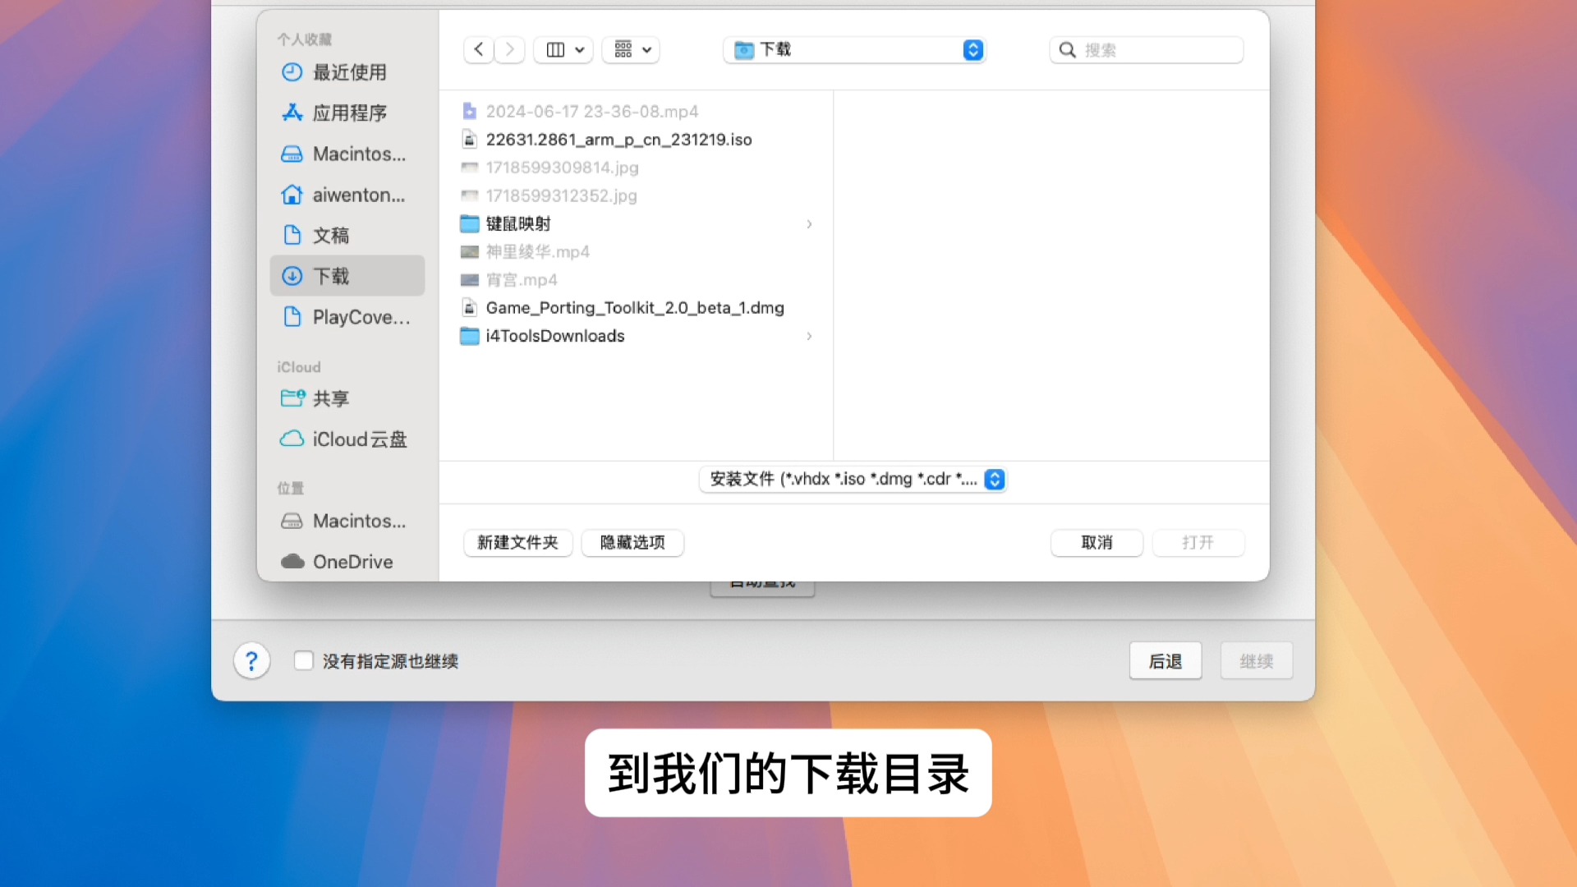Click the document icon beside 文稿
Viewport: 1577px width, 887px height.
pos(292,235)
